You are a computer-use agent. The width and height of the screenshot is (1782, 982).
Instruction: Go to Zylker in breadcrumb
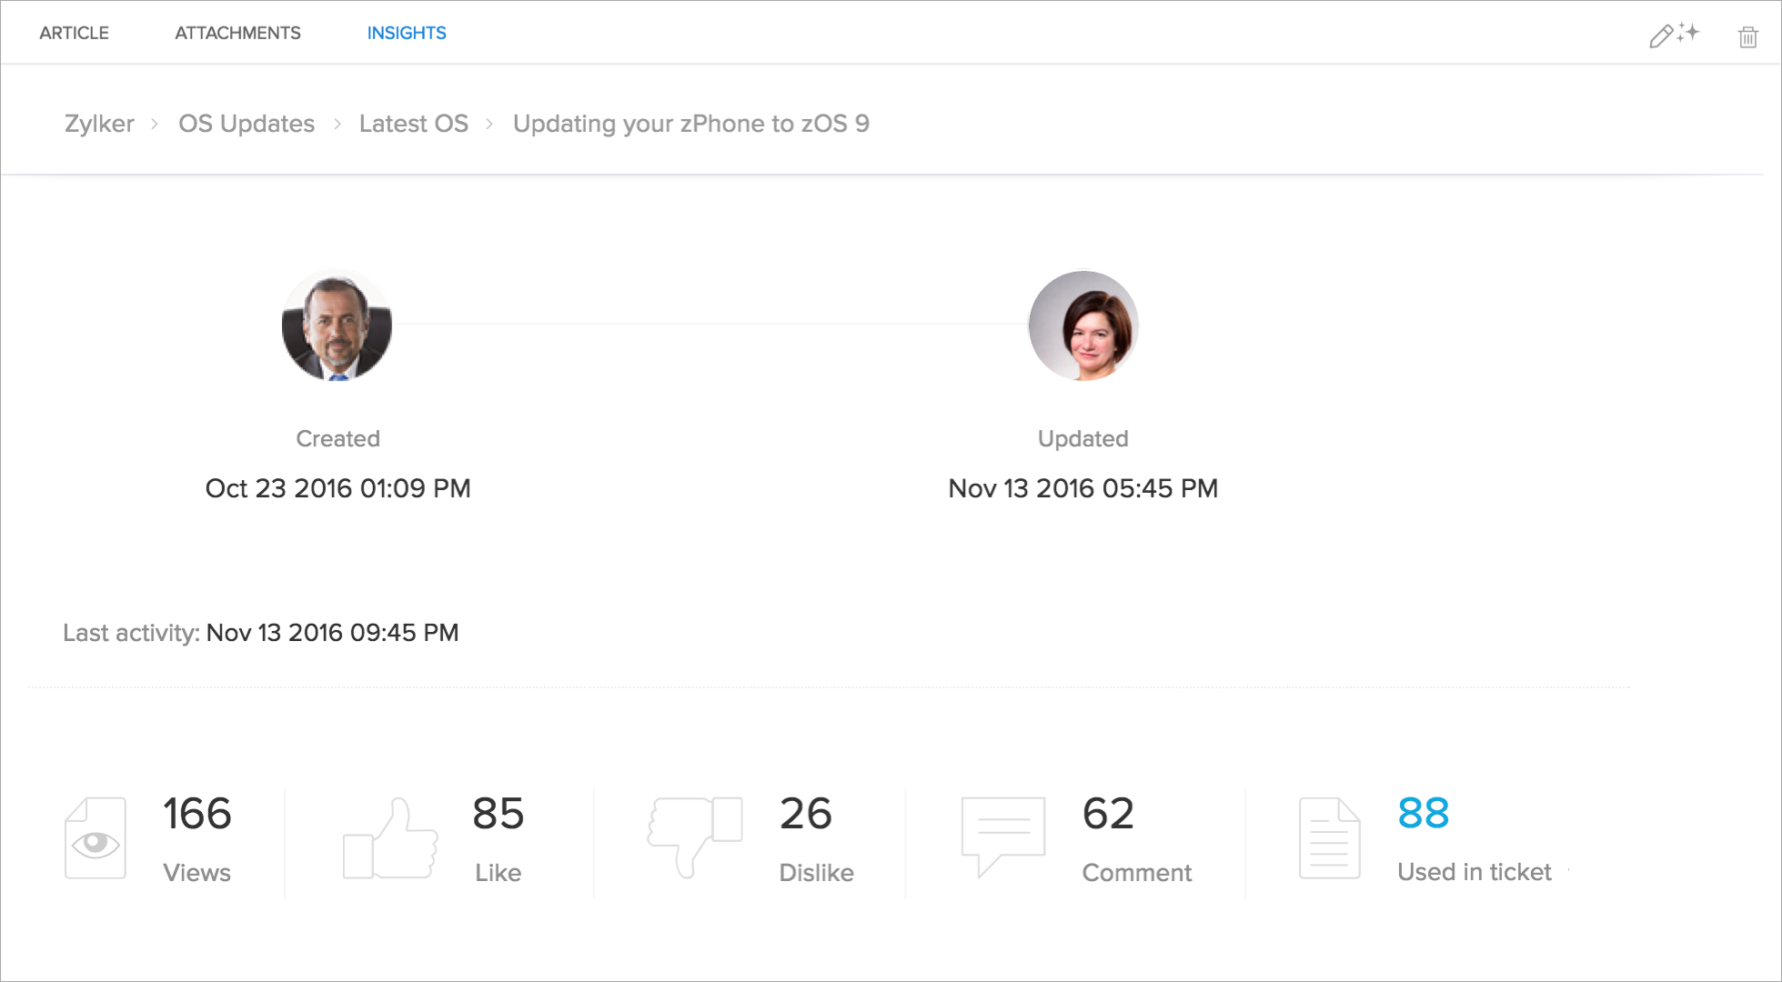[99, 124]
